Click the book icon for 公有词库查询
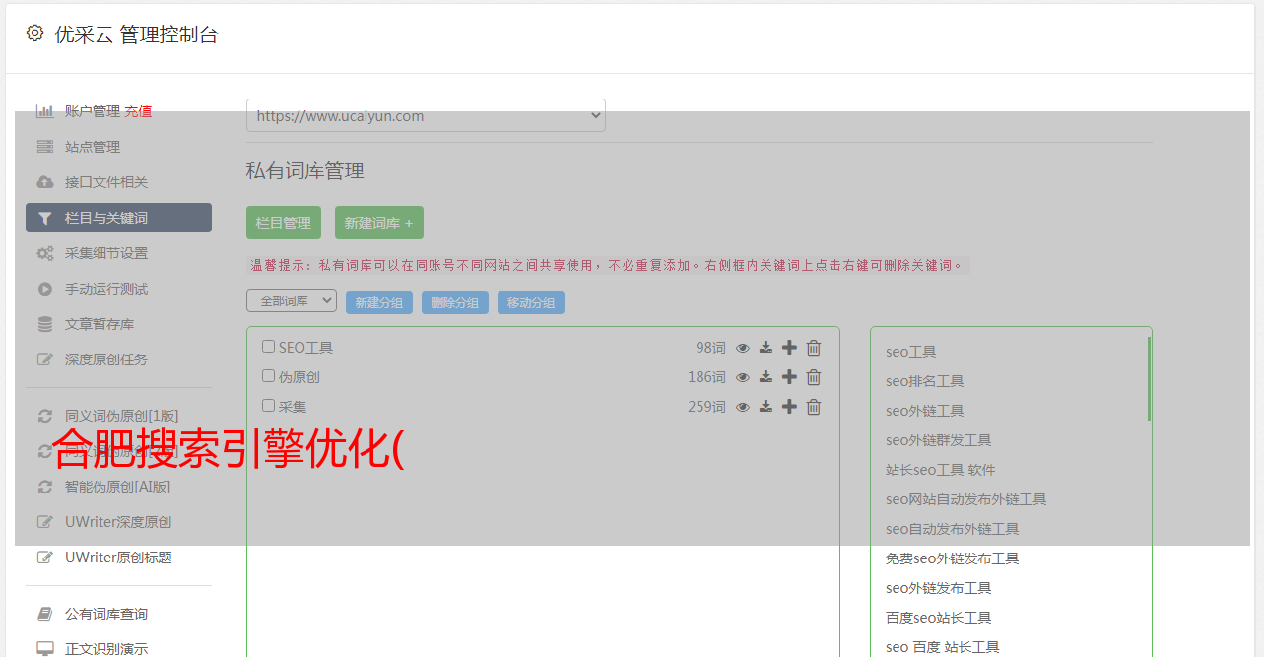 pyautogui.click(x=45, y=614)
